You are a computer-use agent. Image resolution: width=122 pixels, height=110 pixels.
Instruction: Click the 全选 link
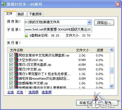pos(11,92)
